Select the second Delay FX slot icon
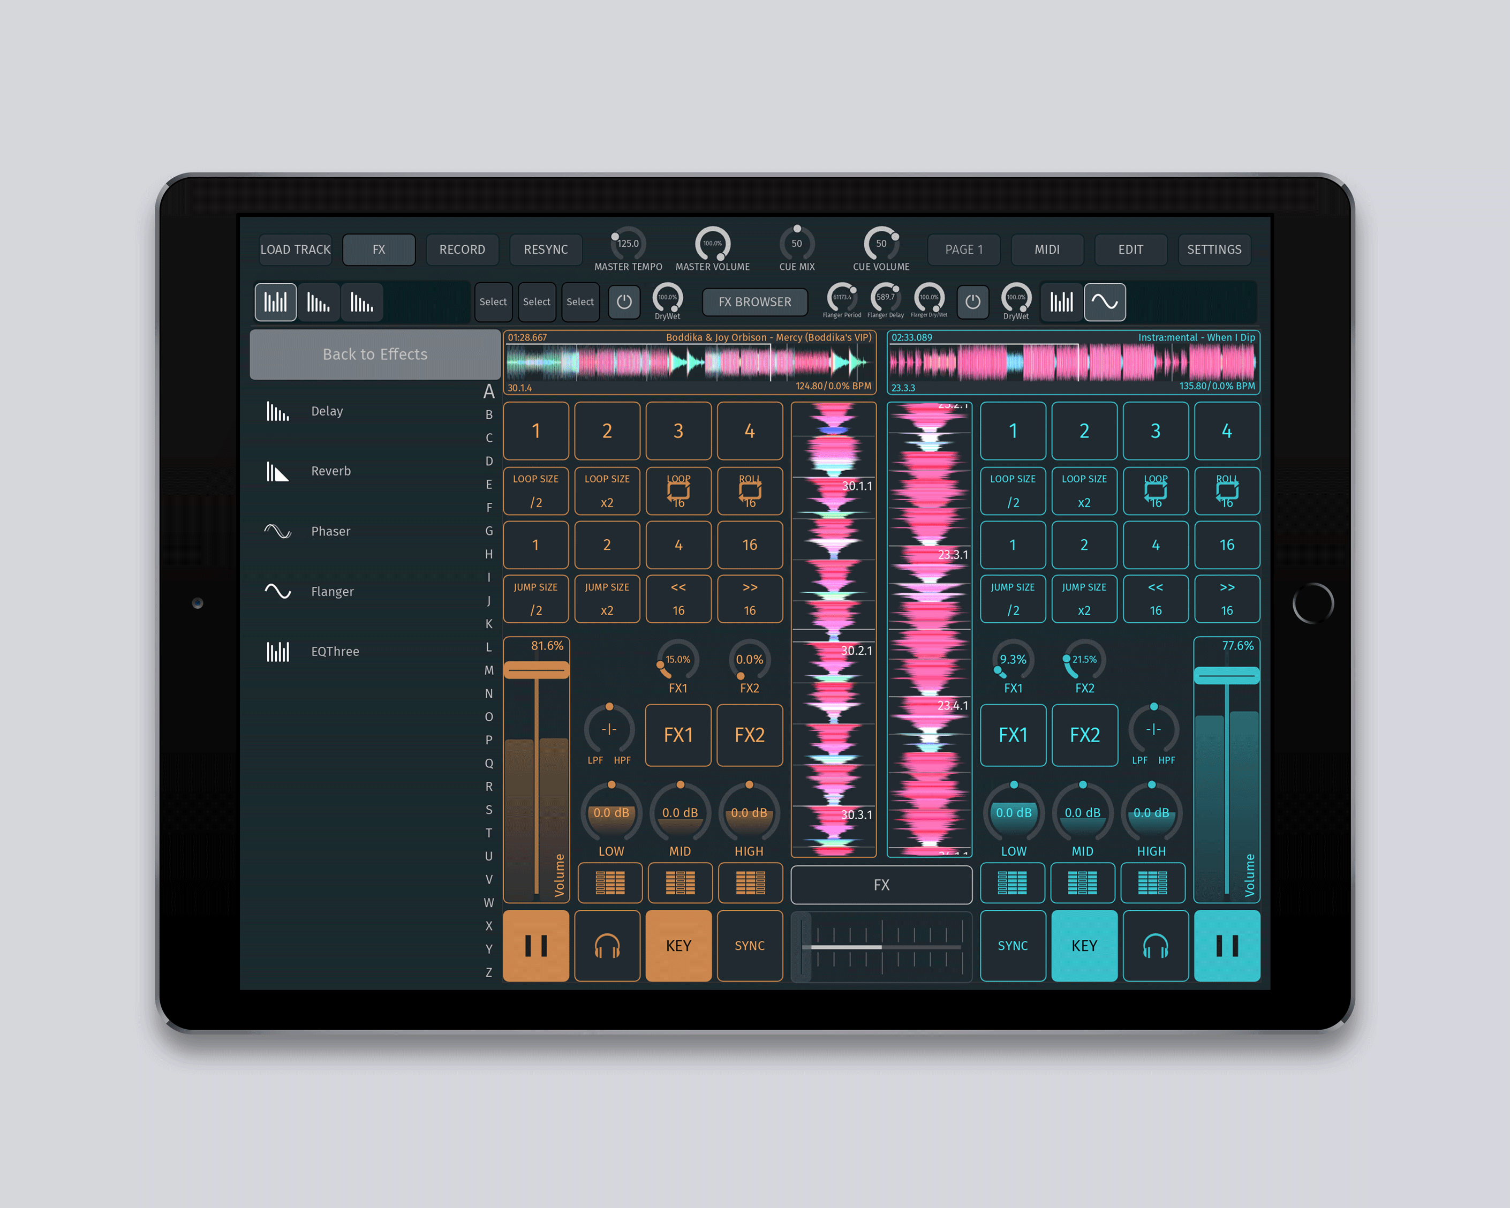Viewport: 1510px width, 1208px height. [x=319, y=302]
